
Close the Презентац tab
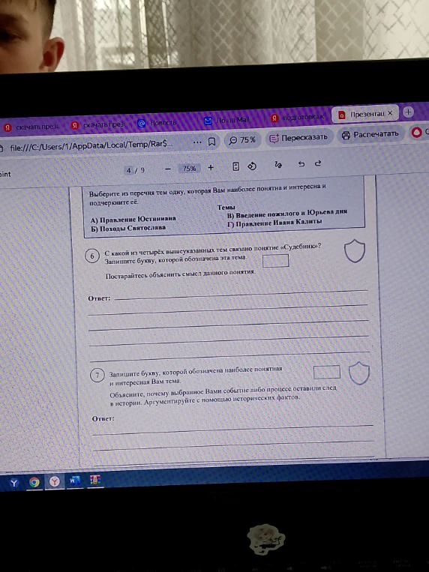(390, 113)
